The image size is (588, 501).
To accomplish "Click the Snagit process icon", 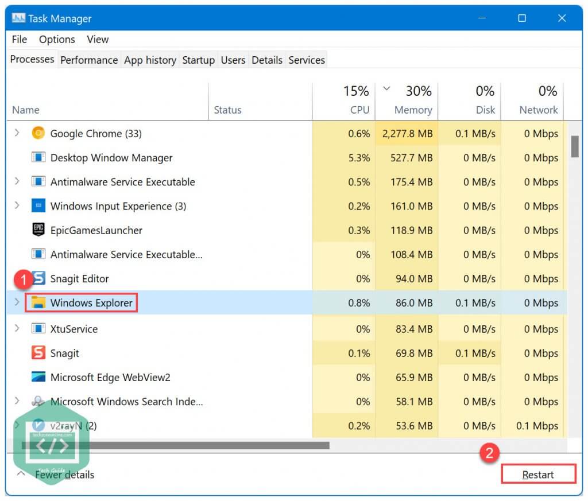I will coord(38,353).
